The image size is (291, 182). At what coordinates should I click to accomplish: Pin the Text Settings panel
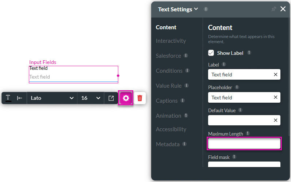(x=274, y=9)
